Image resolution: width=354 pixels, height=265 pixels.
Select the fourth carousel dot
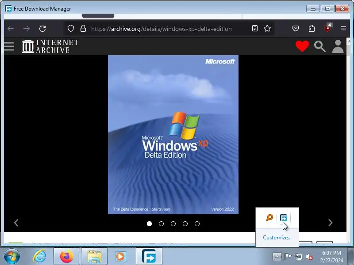185,223
